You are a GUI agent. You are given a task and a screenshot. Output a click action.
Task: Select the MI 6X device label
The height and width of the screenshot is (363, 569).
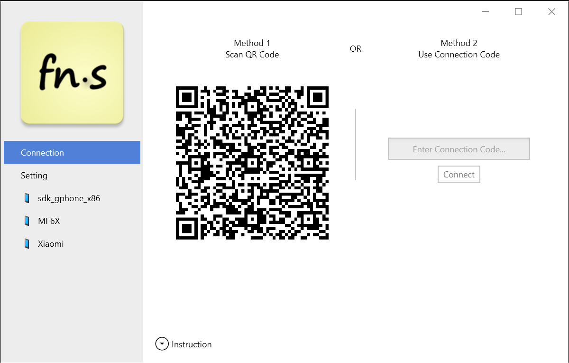pos(49,221)
